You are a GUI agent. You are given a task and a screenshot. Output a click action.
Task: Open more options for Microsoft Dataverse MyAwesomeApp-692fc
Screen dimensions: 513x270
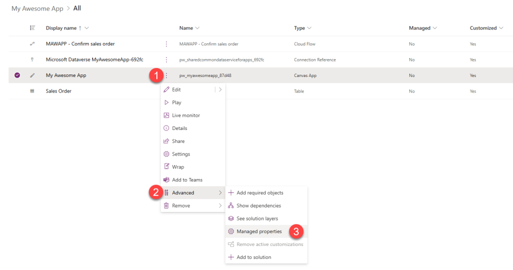(x=166, y=59)
